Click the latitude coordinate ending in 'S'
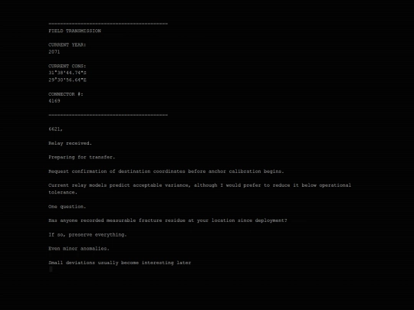The height and width of the screenshot is (310, 414). tap(67, 73)
